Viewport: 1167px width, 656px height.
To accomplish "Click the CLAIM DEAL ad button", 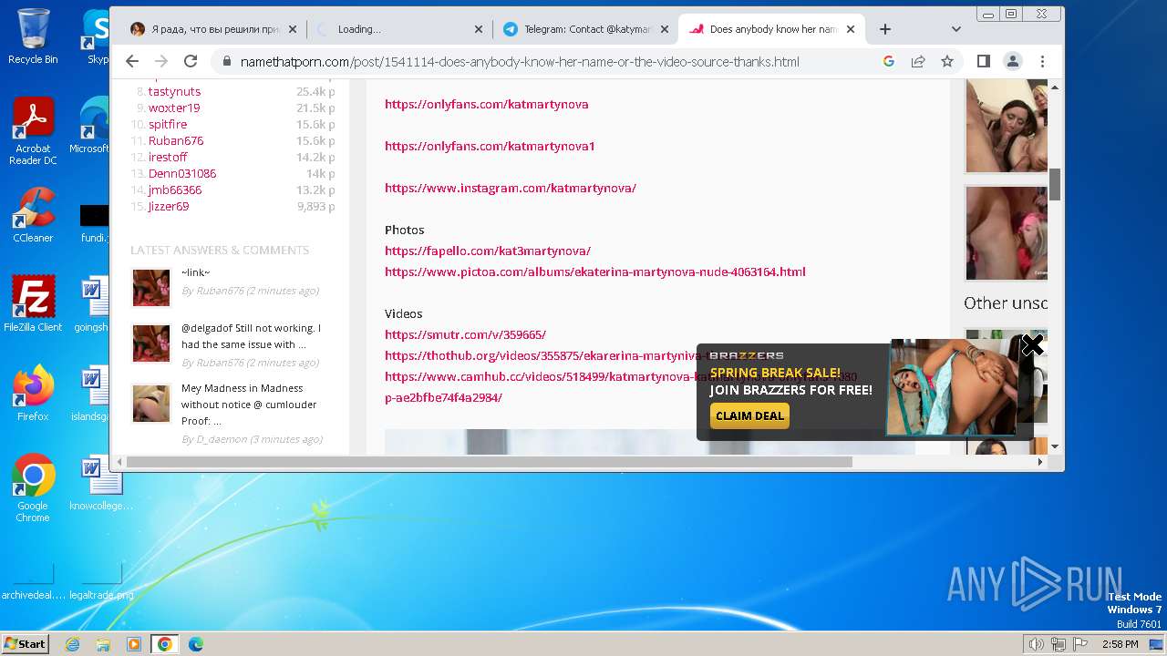I will [x=749, y=415].
